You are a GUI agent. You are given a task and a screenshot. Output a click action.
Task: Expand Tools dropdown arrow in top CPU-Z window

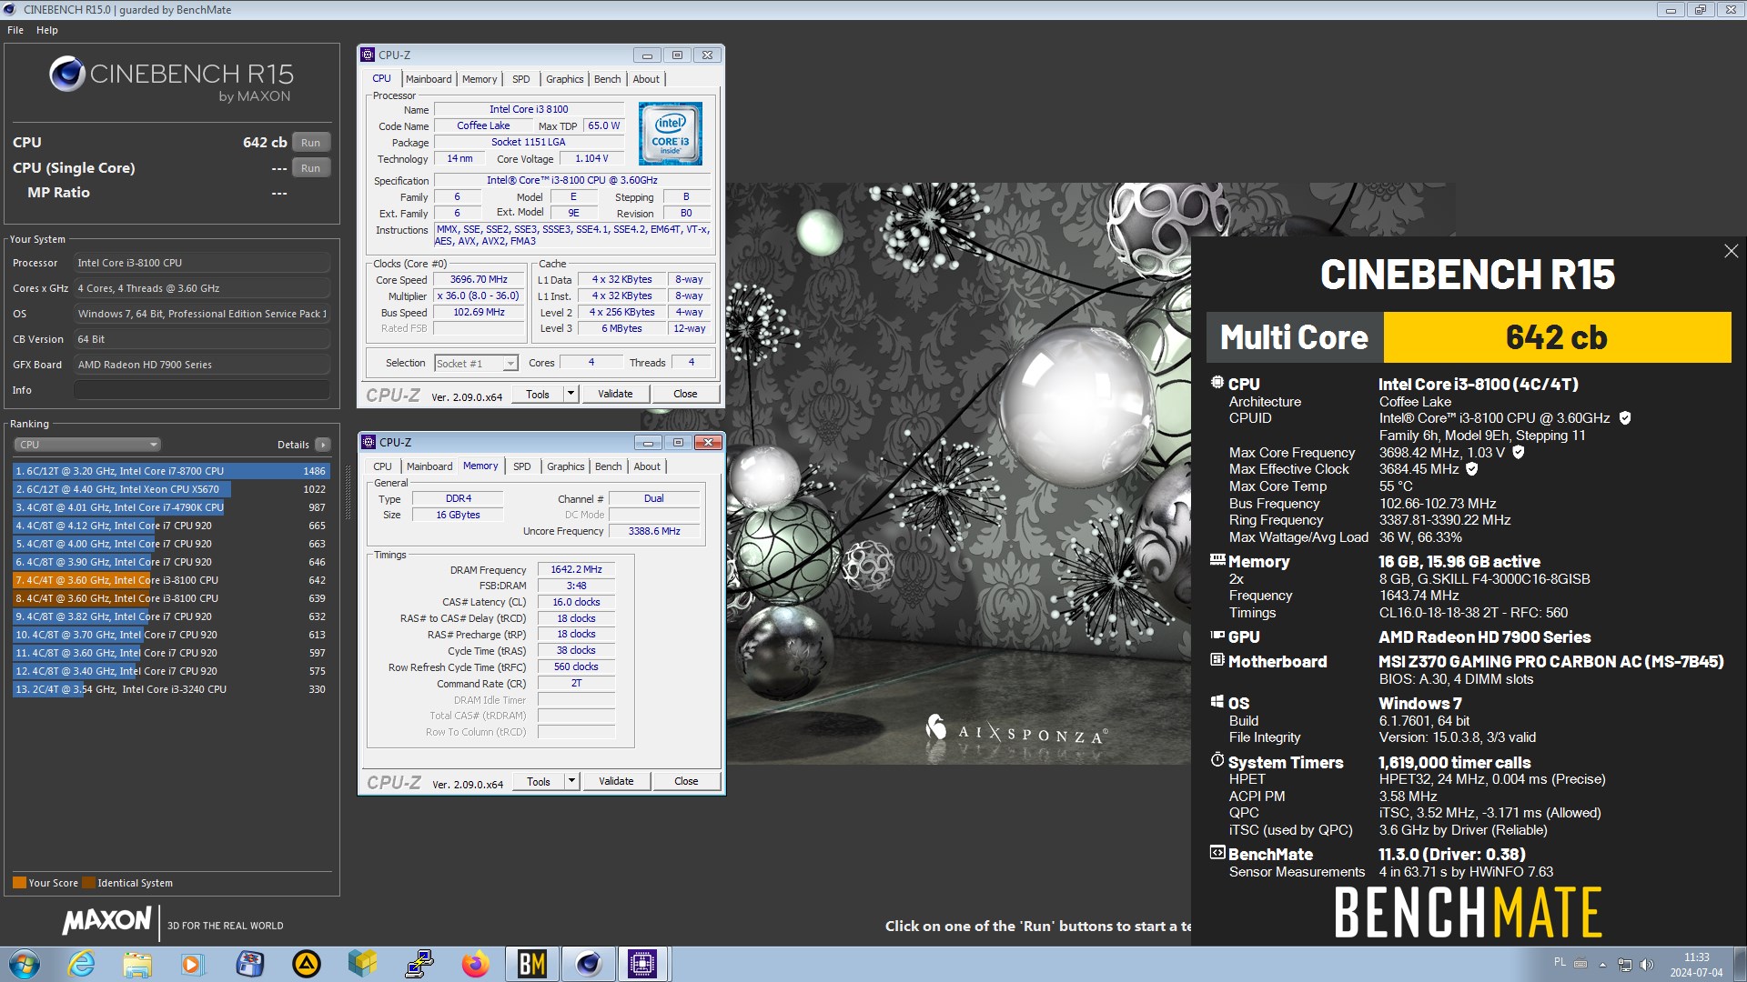click(x=571, y=394)
